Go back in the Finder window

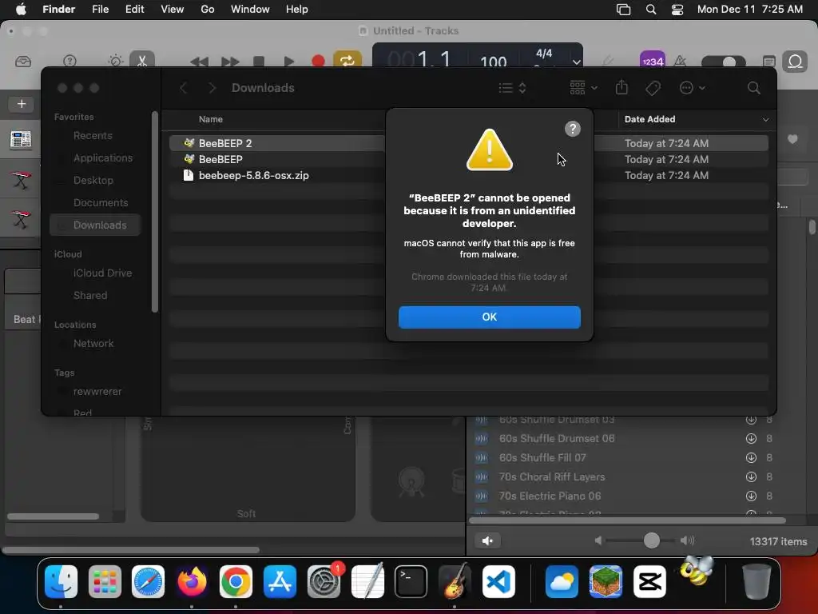coord(183,88)
